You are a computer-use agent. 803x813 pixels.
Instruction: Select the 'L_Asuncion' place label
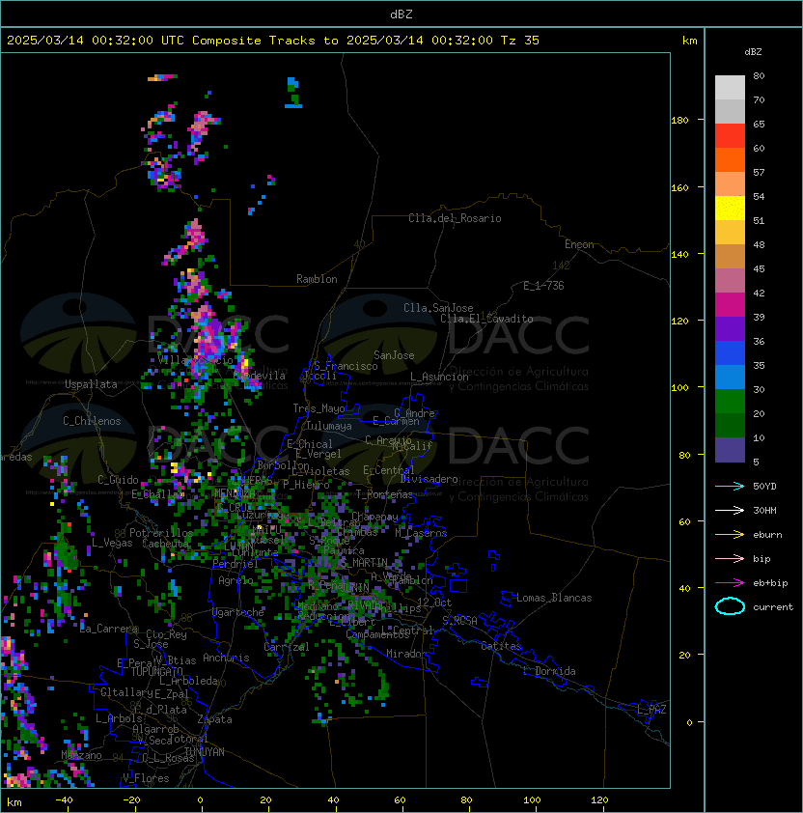(439, 377)
